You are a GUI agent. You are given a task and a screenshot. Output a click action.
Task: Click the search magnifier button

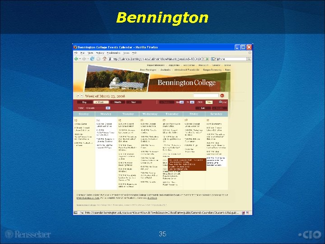249,59
